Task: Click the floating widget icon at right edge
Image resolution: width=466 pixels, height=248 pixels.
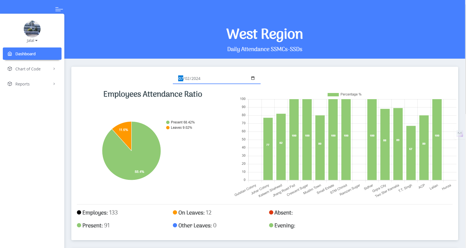Action: point(460,133)
